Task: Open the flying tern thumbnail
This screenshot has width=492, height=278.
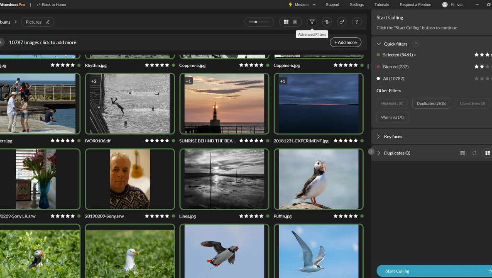Action: (318, 251)
